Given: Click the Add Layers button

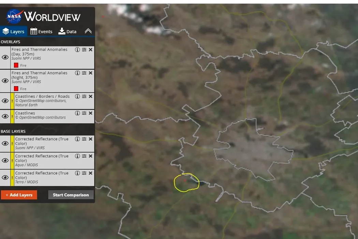Looking at the screenshot, I should [19, 195].
